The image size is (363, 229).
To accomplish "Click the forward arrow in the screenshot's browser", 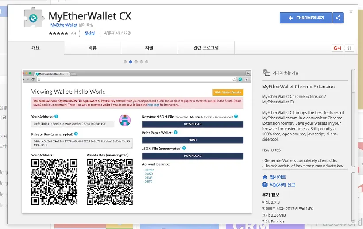I will click(x=27, y=79).
